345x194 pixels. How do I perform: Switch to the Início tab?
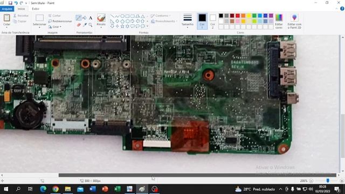click(x=22, y=9)
